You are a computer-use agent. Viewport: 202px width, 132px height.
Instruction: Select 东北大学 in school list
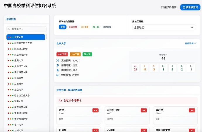[26, 78]
